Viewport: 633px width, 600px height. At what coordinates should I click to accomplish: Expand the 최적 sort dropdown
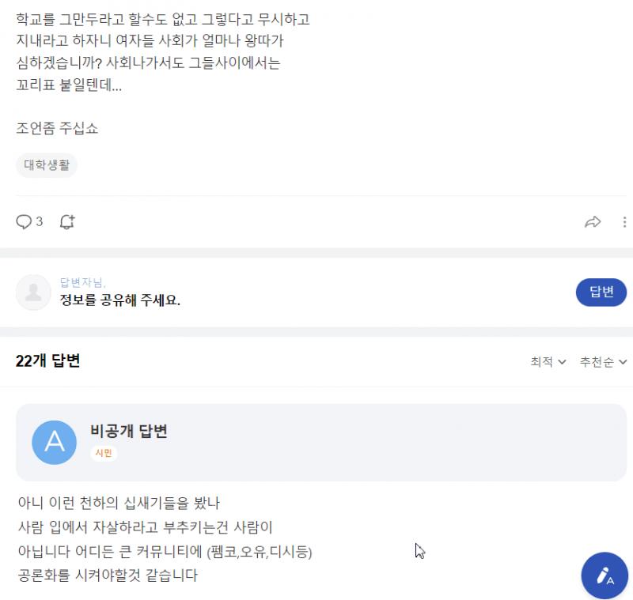tap(548, 362)
